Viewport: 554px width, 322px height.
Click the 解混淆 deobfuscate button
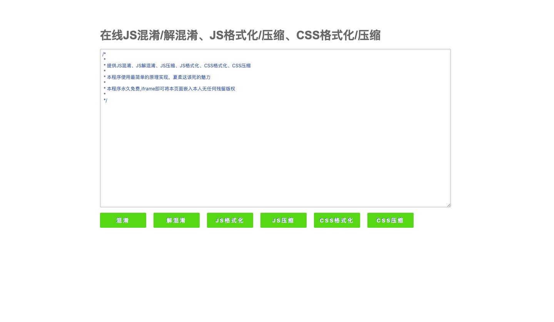(x=177, y=220)
